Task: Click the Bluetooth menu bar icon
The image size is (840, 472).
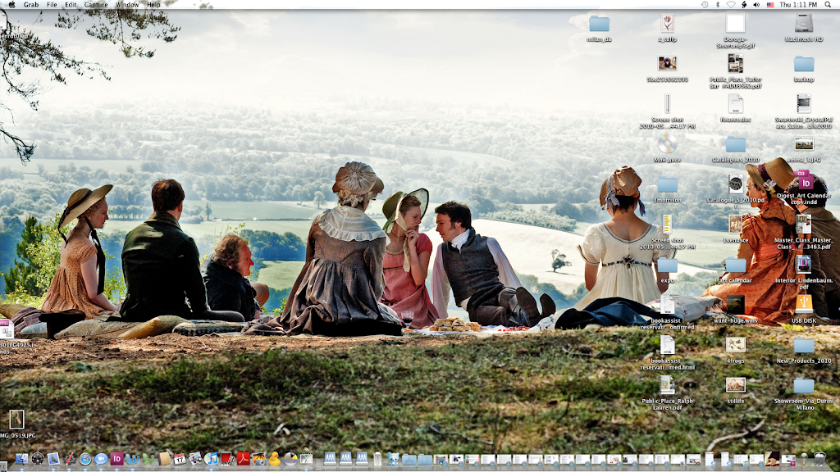Action: 718,4
